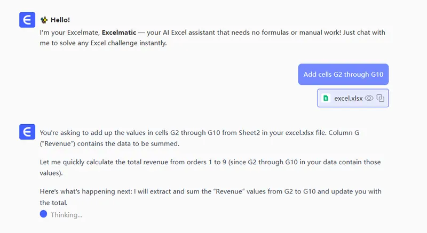
Task: Click the waving hand emoji
Action: 44,20
